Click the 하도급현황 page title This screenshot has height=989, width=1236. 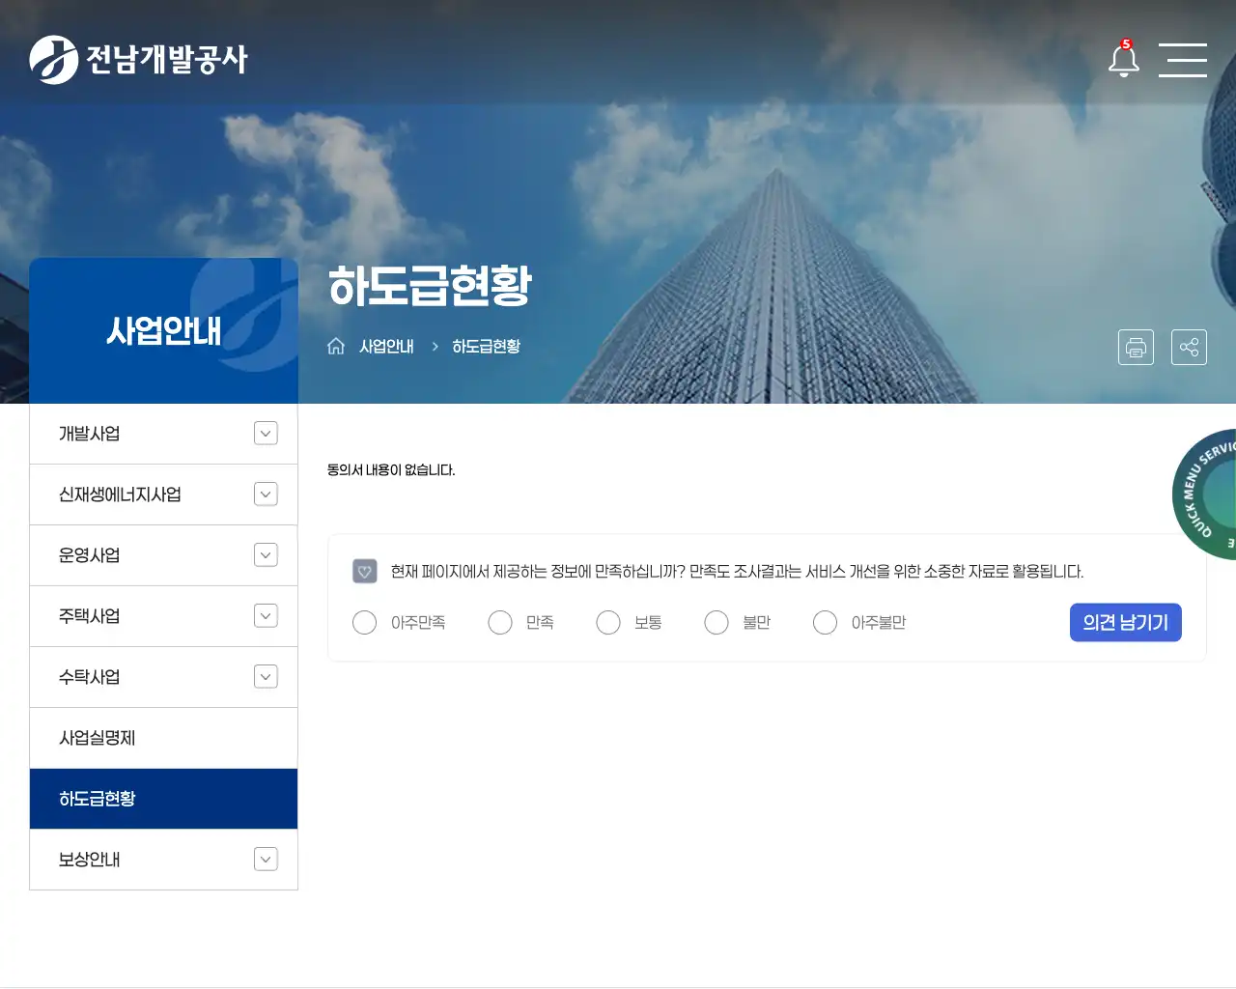click(430, 286)
